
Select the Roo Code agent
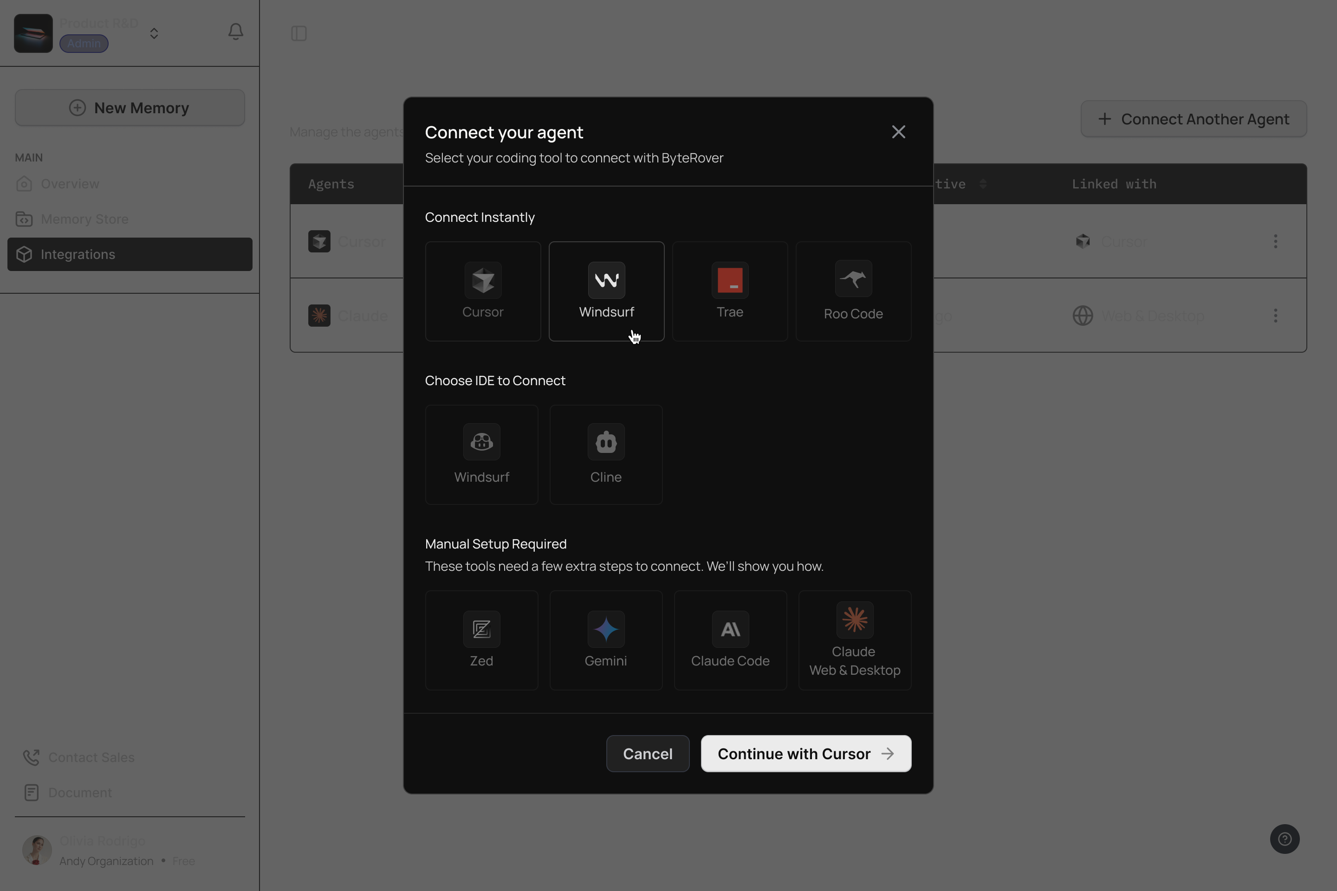[853, 291]
